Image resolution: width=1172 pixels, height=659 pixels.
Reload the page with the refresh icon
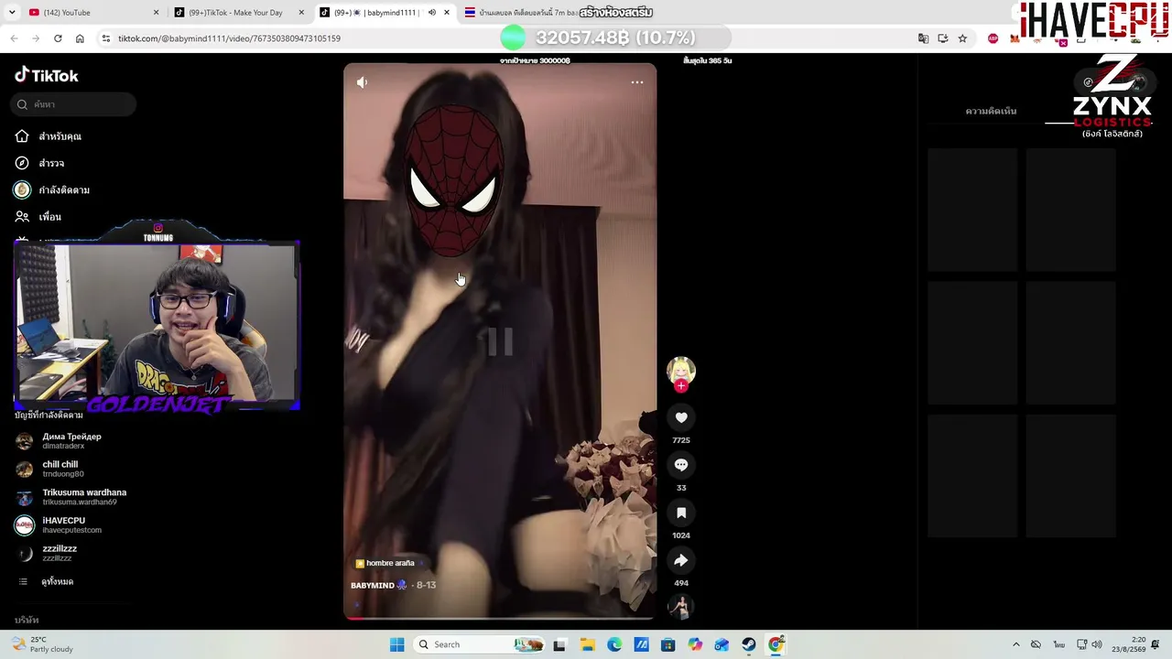(x=58, y=38)
